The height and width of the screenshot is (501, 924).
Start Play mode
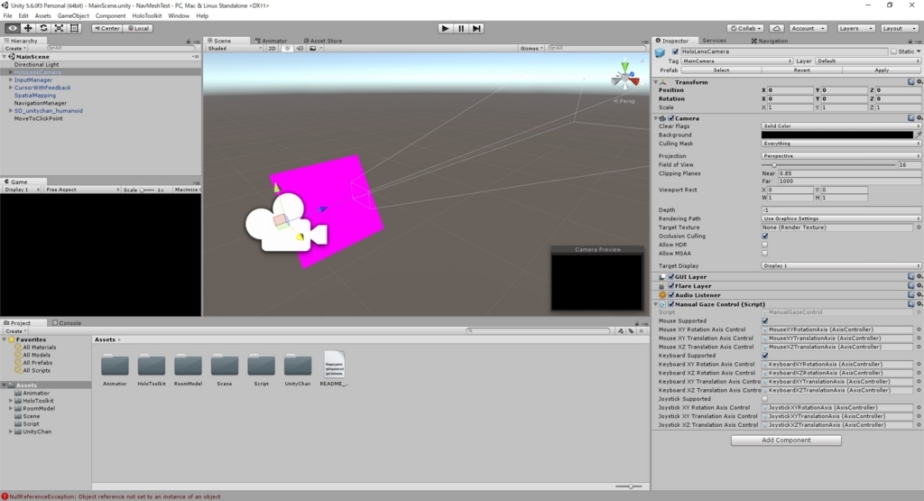(x=446, y=28)
